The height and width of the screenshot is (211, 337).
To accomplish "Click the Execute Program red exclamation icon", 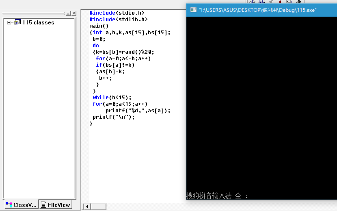I will click(280, 2).
